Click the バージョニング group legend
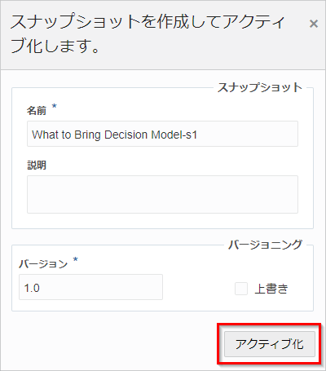The height and width of the screenshot is (371, 326). [x=265, y=245]
